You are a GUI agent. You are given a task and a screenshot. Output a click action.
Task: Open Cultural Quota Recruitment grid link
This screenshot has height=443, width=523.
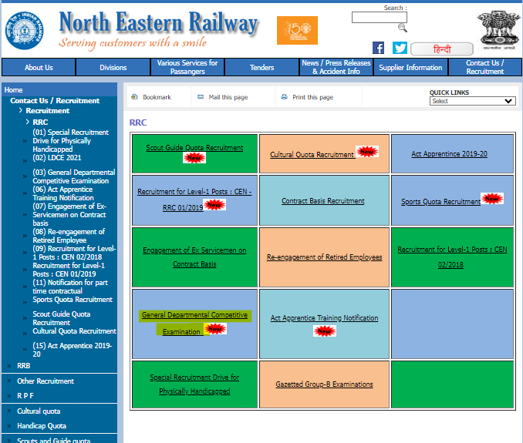click(312, 155)
